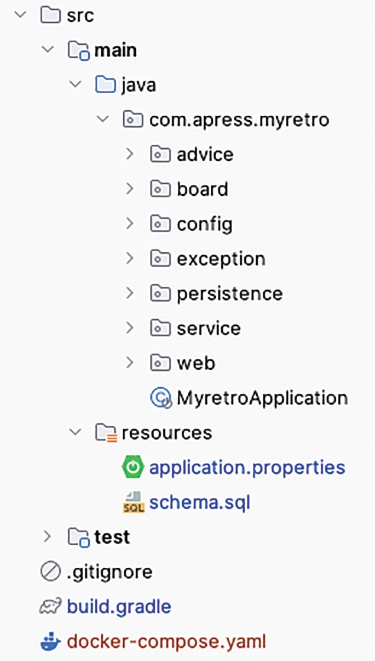Collapse the src folder
The width and height of the screenshot is (375, 661).
(21, 15)
